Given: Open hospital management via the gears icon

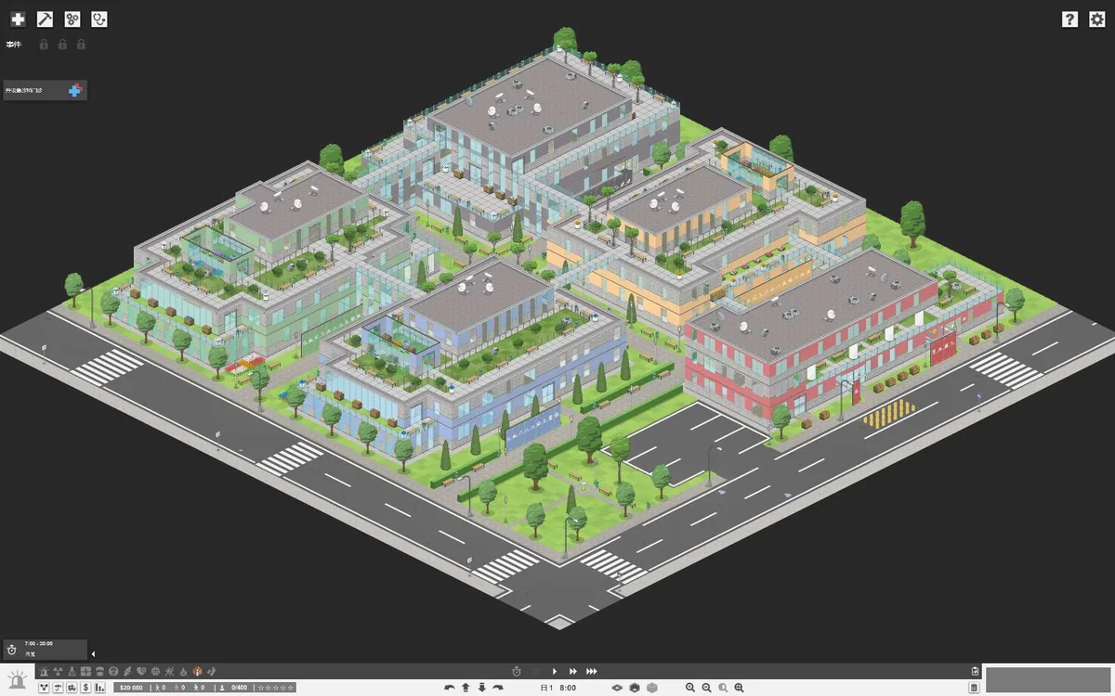Looking at the screenshot, I should pyautogui.click(x=72, y=19).
